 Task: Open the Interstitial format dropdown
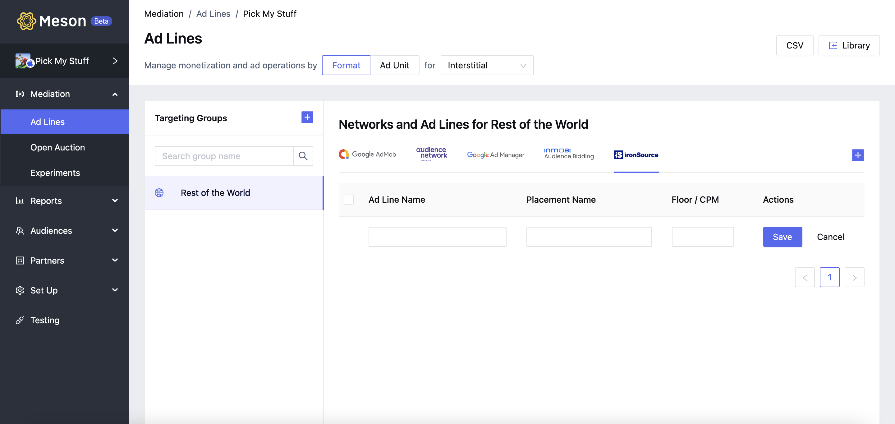[487, 65]
